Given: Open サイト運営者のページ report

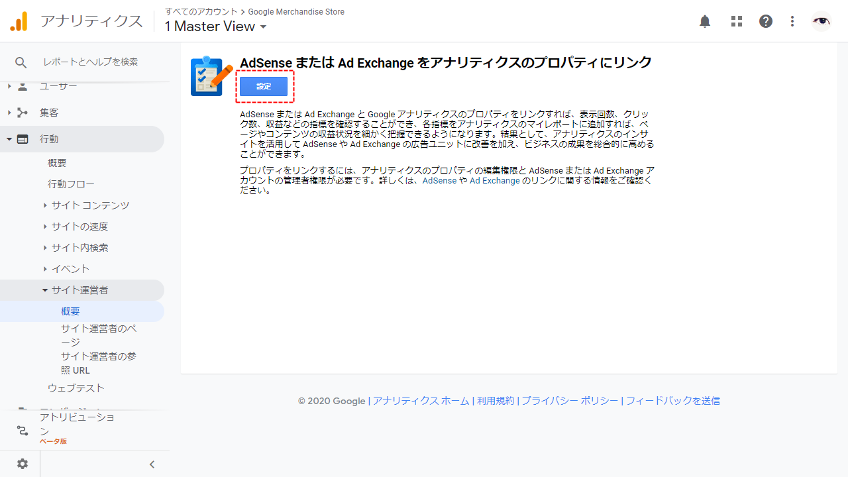Looking at the screenshot, I should pos(99,335).
